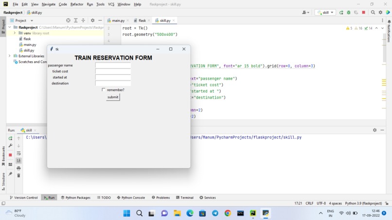Open the Tools menu
Screen dimensions: 392x220
click(x=100, y=4)
